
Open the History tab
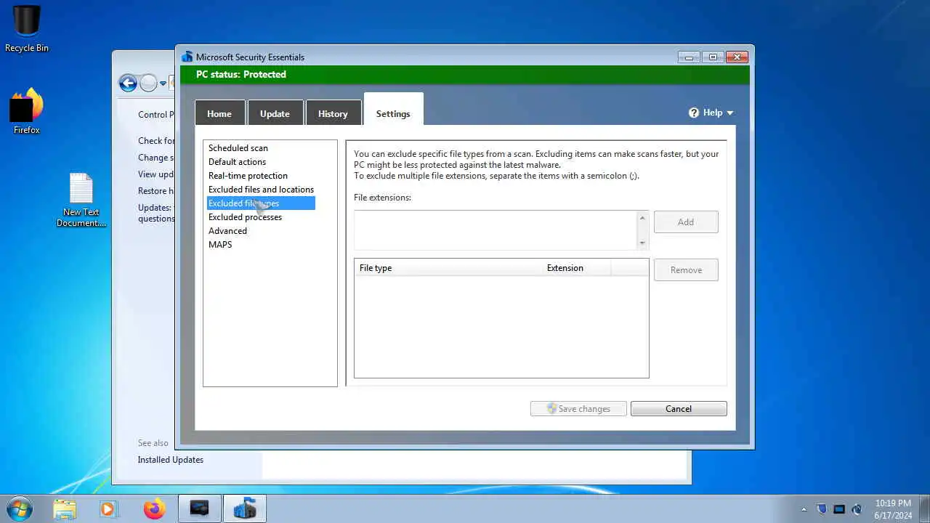click(x=333, y=113)
